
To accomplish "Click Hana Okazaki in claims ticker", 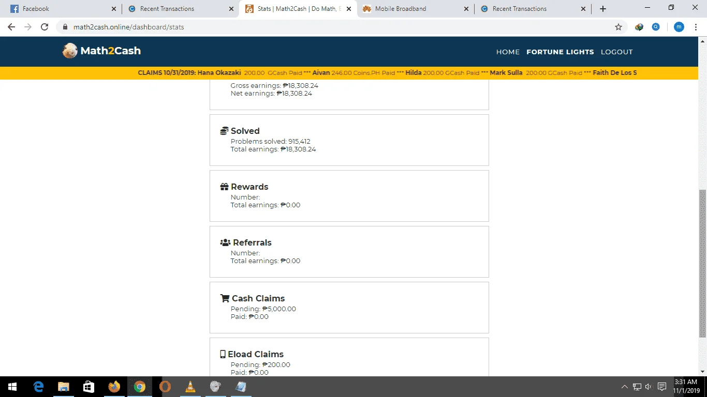I will tap(219, 73).
